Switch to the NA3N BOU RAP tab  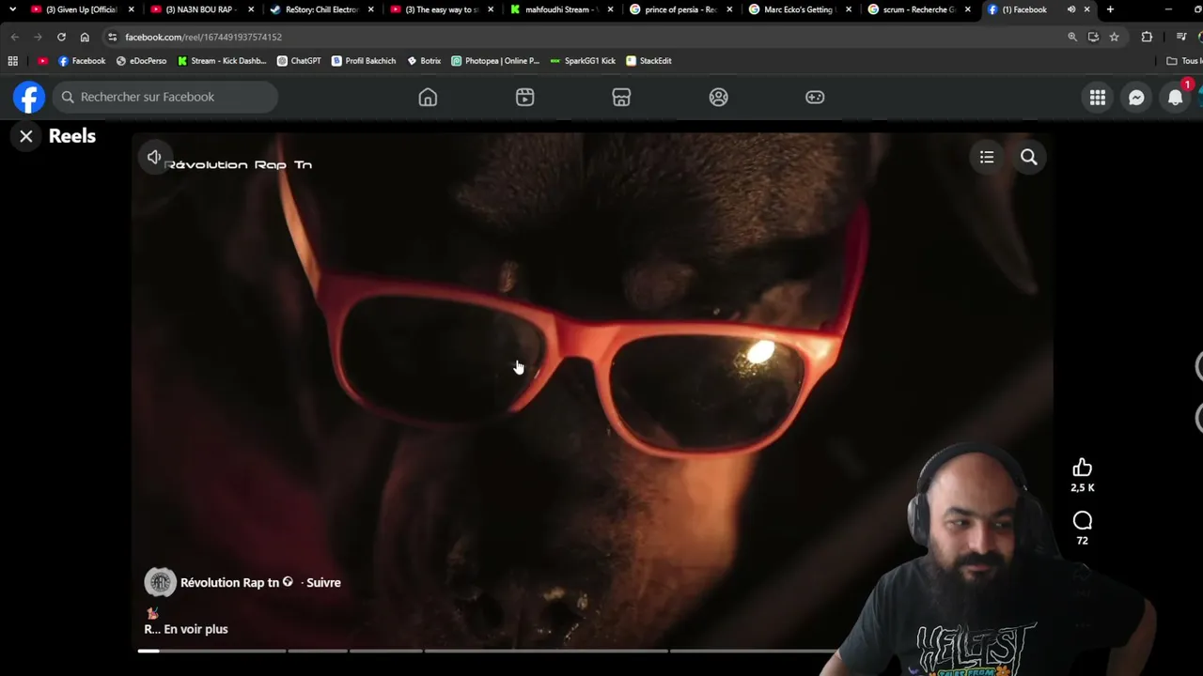201,9
